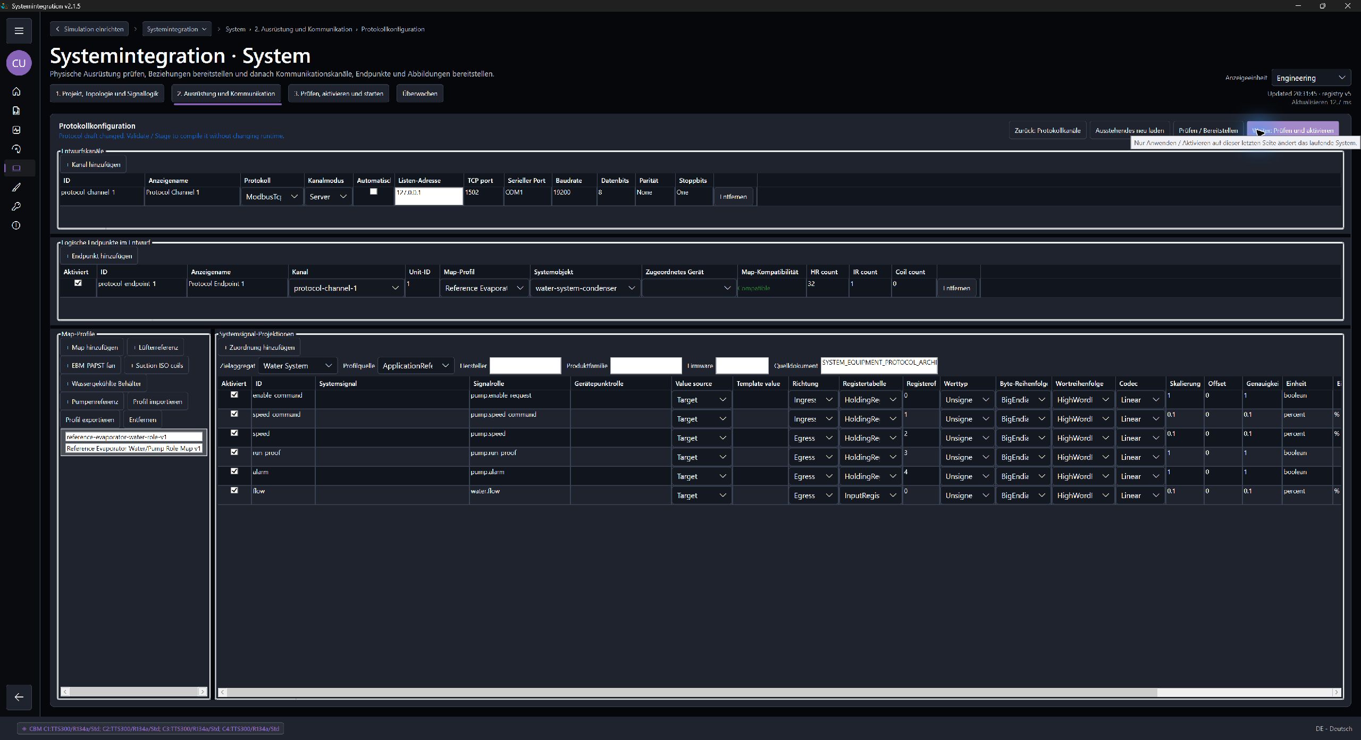Click the Listen-Adresse input field
The width and height of the screenshot is (1361, 740).
[429, 196]
